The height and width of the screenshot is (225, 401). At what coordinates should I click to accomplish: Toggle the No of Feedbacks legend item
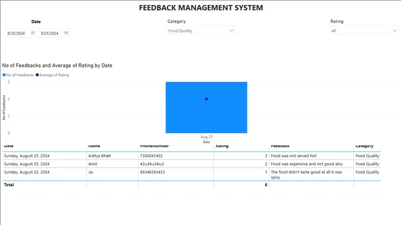coord(18,75)
